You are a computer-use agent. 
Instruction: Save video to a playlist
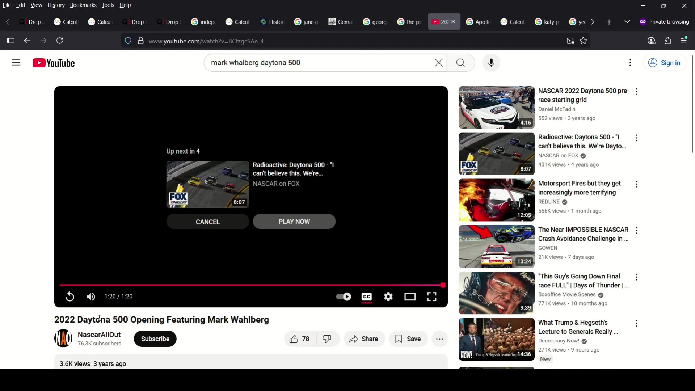[409, 339]
